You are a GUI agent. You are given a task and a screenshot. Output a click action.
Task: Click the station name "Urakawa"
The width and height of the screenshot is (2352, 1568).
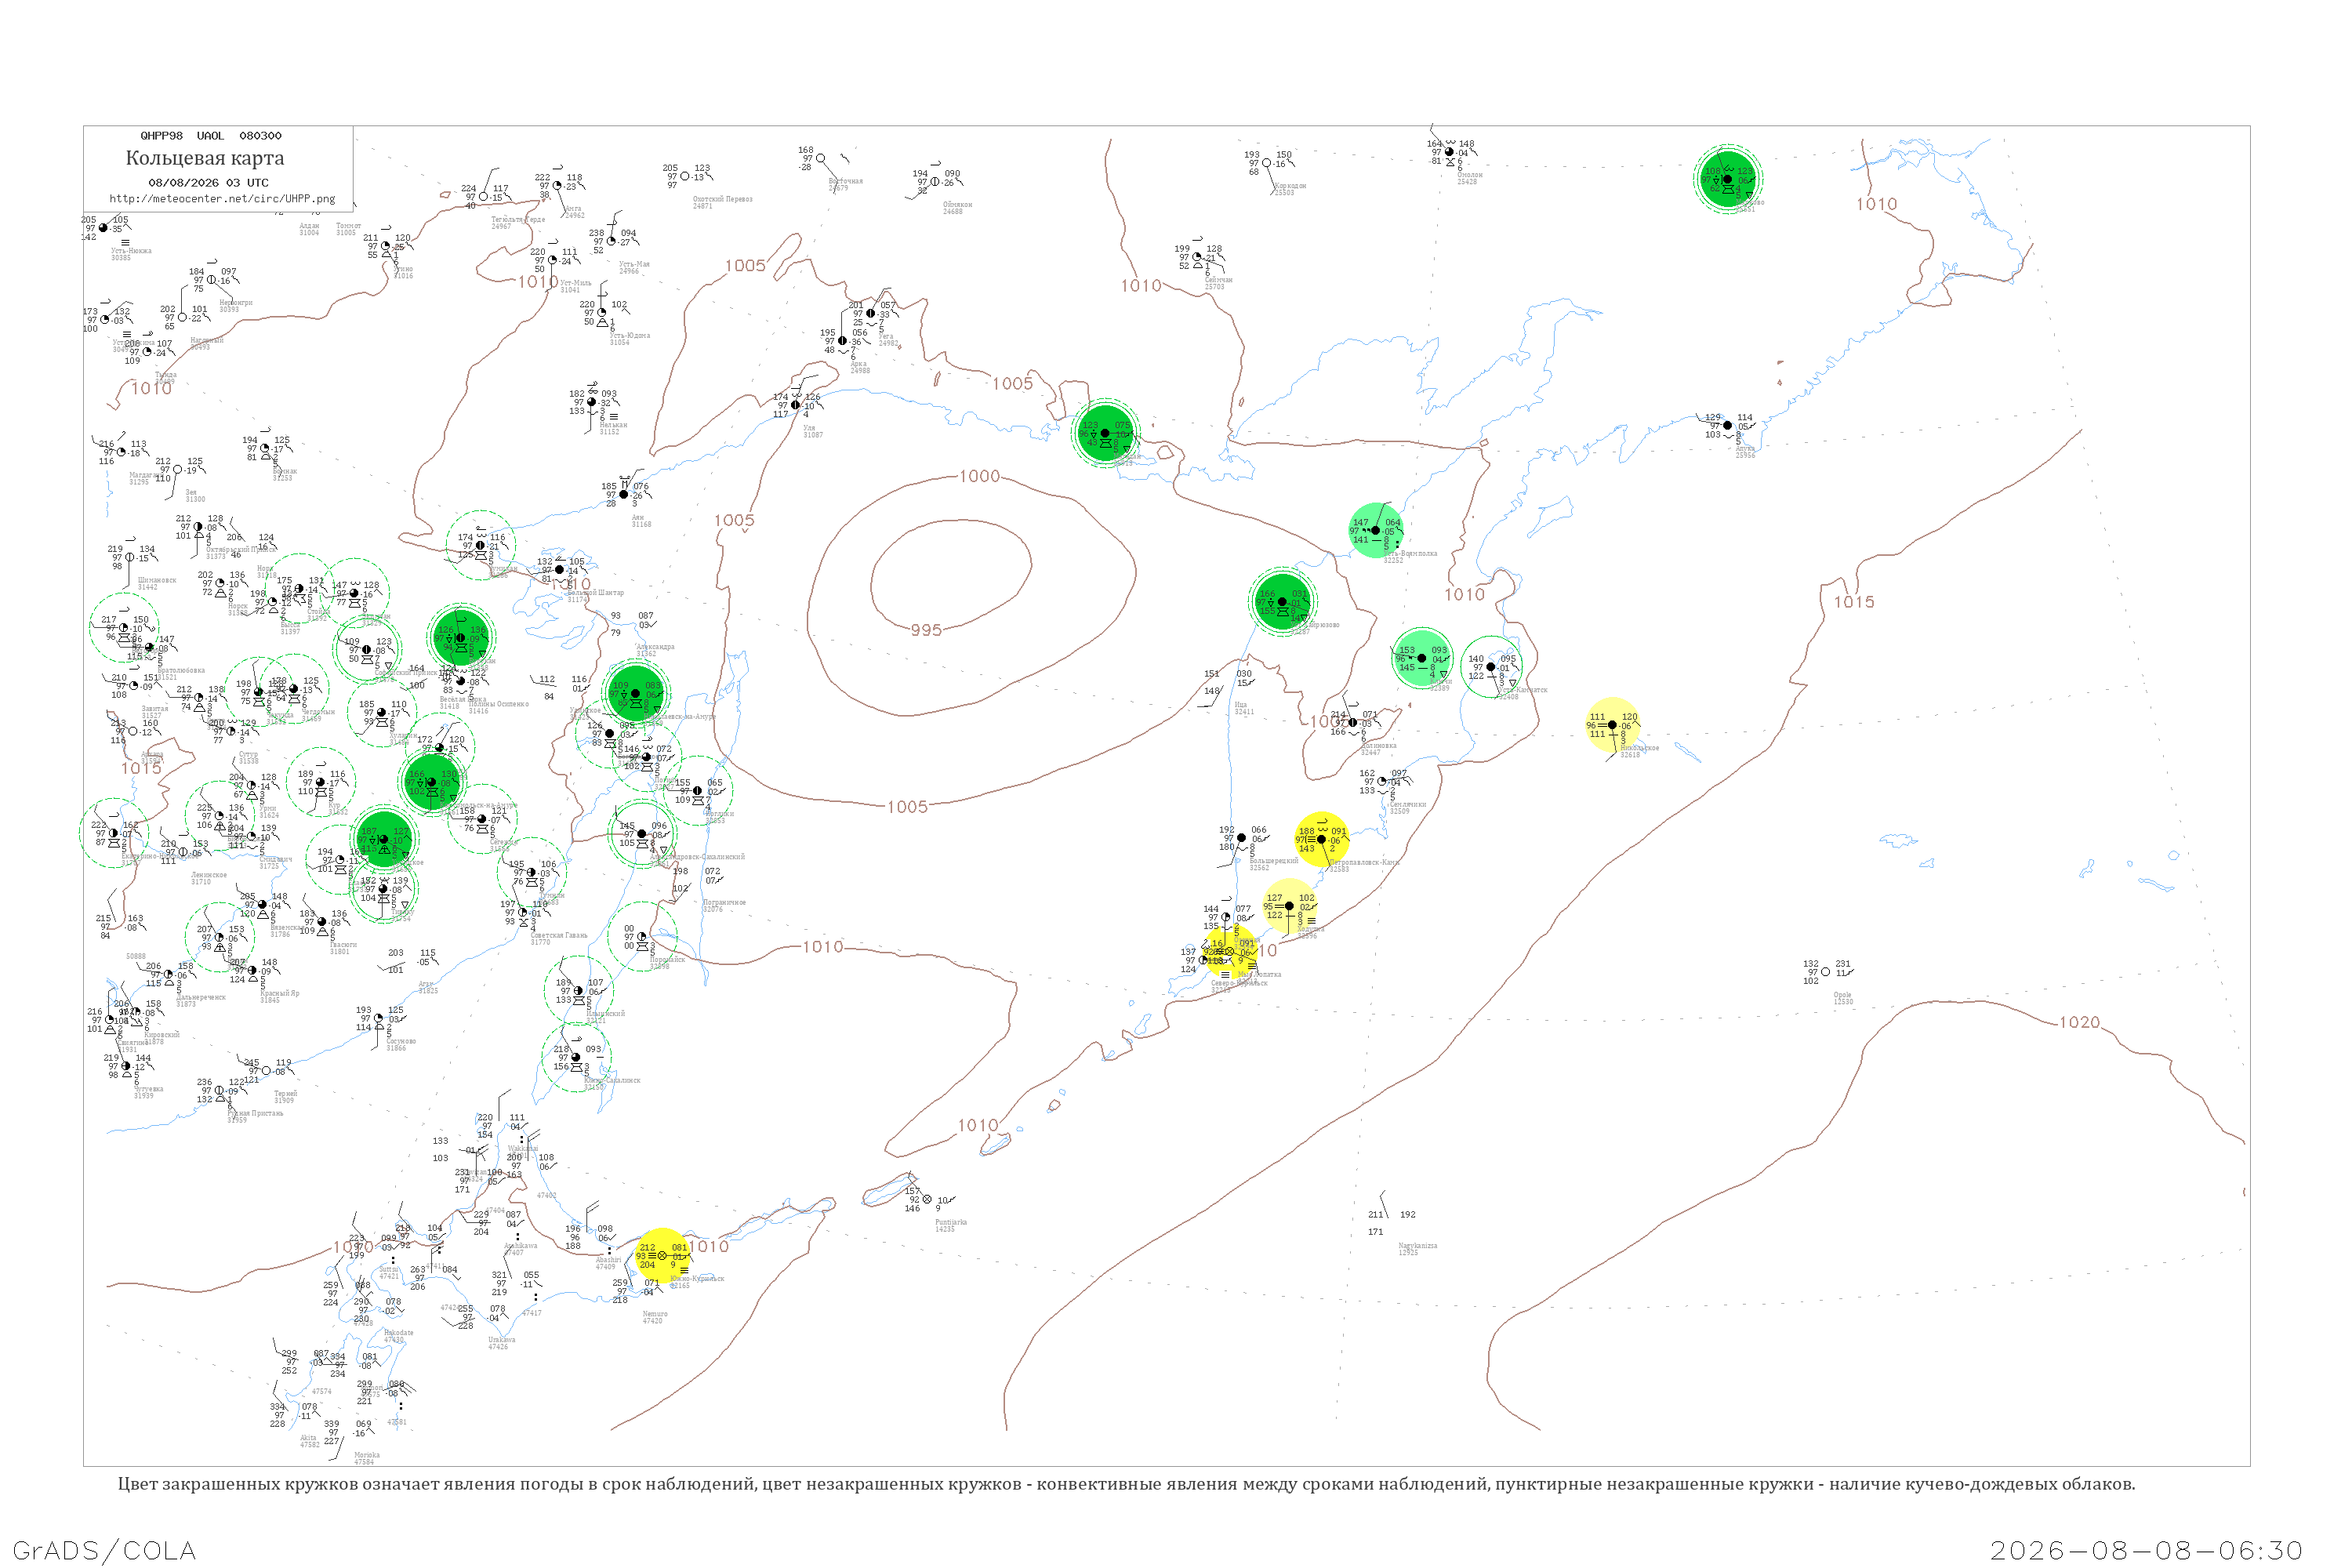pos(501,1340)
